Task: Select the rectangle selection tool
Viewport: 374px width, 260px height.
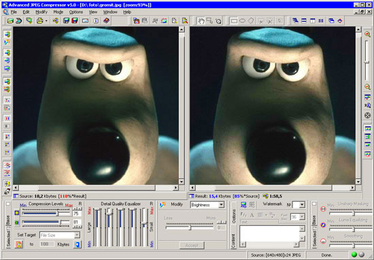Action: 234,21
